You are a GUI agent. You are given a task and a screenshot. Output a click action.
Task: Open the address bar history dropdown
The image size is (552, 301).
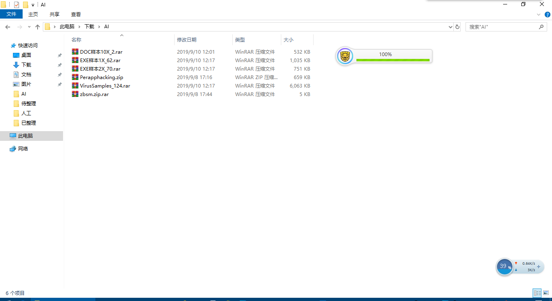[451, 27]
